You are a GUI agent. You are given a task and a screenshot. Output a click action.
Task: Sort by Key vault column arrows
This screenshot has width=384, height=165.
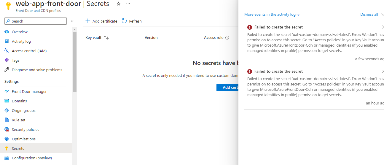pos(106,38)
